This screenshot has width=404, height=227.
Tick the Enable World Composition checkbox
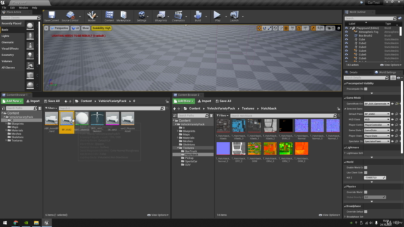365,168
